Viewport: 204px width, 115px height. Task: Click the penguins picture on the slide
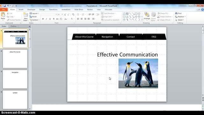pos(138,73)
